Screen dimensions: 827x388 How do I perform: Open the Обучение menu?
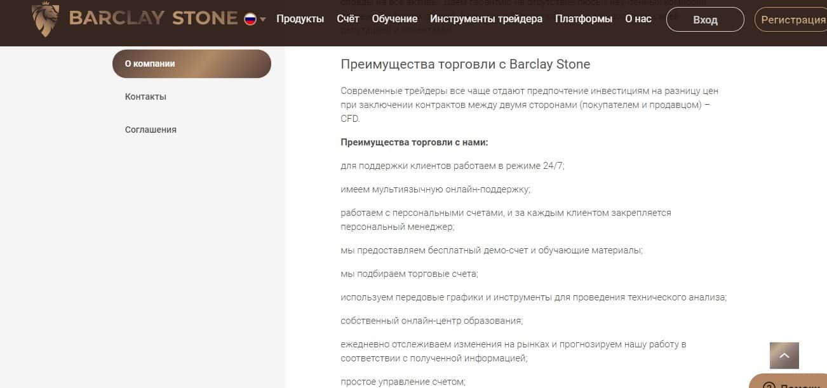click(x=394, y=19)
